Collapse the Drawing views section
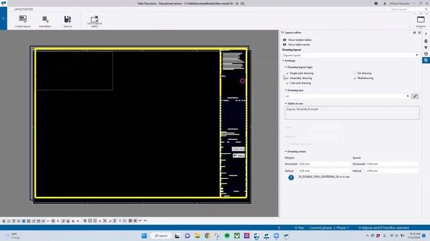The width and height of the screenshot is (430, 241). pyautogui.click(x=286, y=151)
